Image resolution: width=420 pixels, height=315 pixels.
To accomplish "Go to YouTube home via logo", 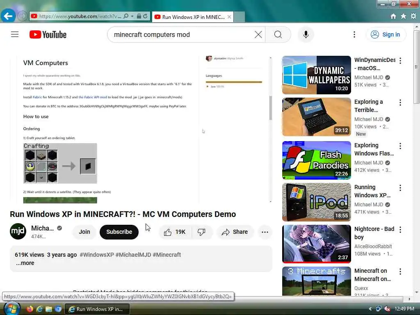I will coord(48,34).
